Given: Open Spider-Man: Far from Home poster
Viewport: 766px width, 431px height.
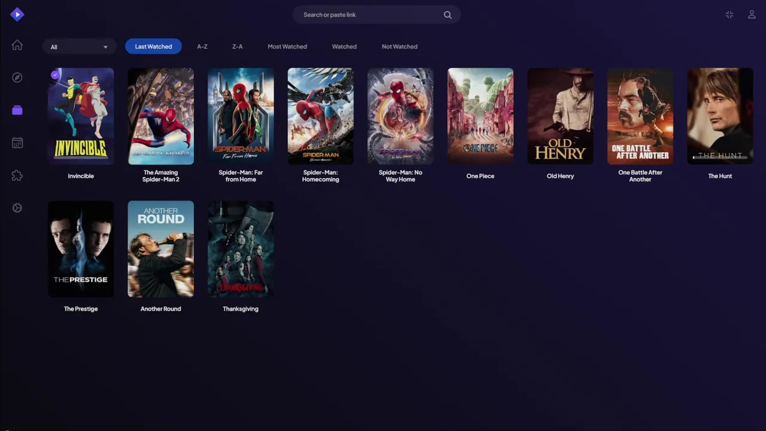Looking at the screenshot, I should (x=241, y=116).
